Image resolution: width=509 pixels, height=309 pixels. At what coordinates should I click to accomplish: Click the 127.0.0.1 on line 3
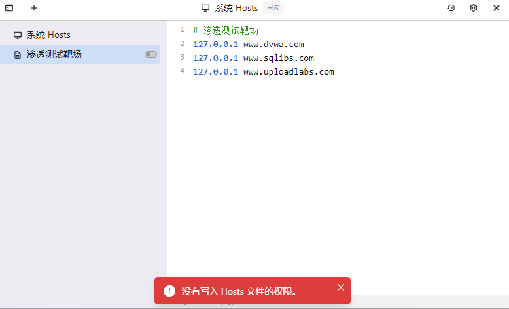pos(215,58)
